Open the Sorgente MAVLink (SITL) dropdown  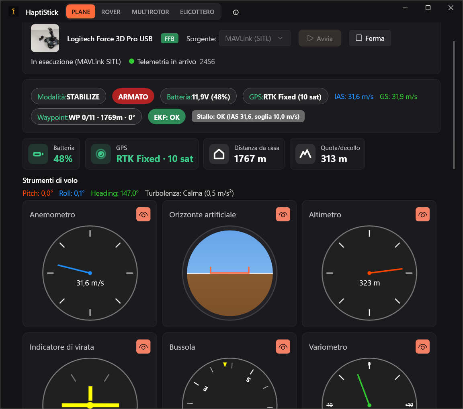click(254, 38)
